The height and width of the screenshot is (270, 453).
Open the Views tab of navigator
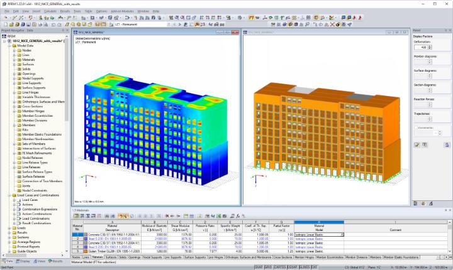(x=39, y=261)
